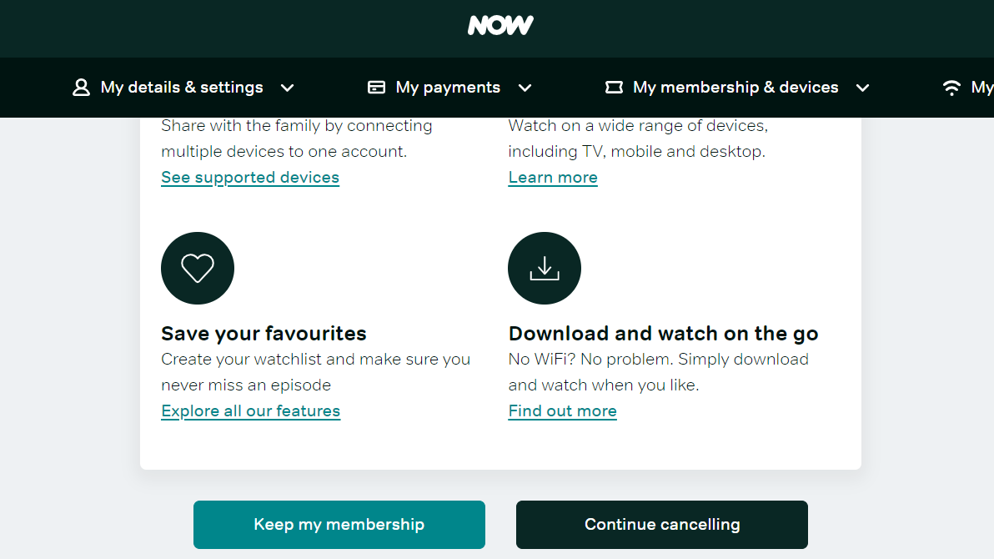994x559 pixels.
Task: Click the WiFi icon in navigation bar
Action: coord(951,88)
